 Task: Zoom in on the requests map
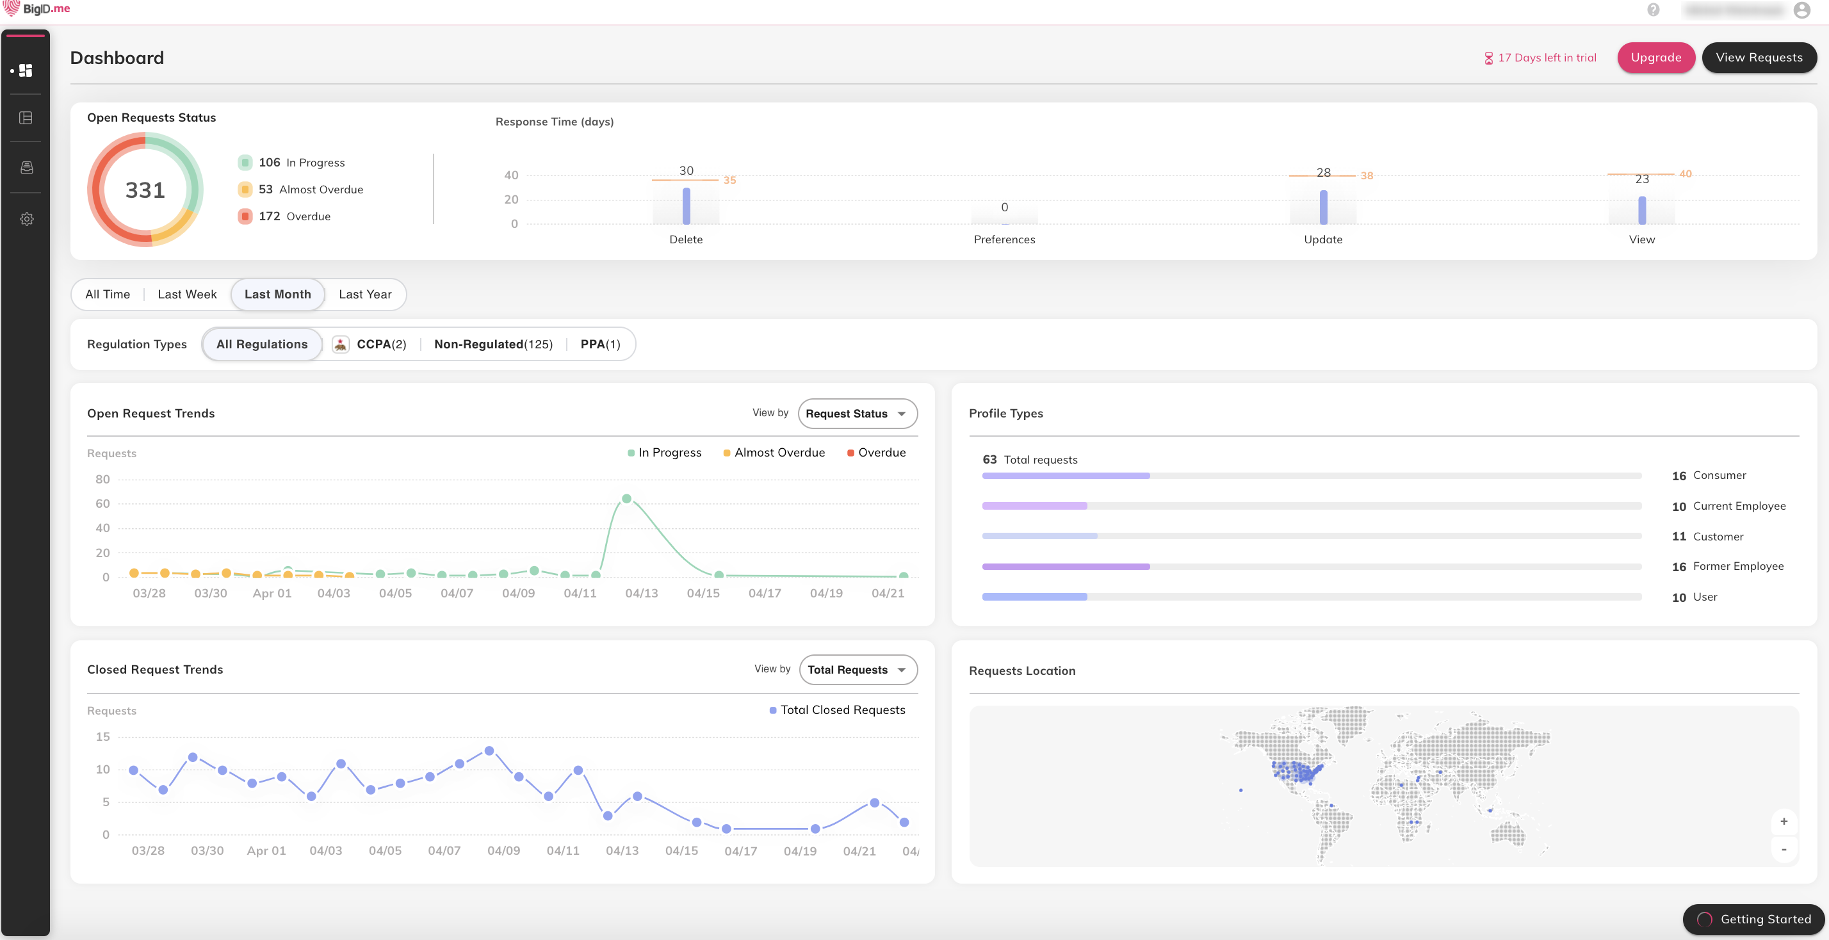(1784, 822)
